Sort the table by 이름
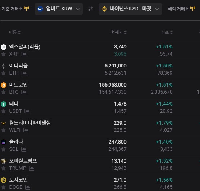The image size is (200, 191). click(x=15, y=32)
